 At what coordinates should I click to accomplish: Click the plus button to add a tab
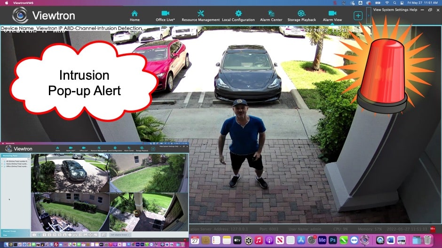click(358, 16)
